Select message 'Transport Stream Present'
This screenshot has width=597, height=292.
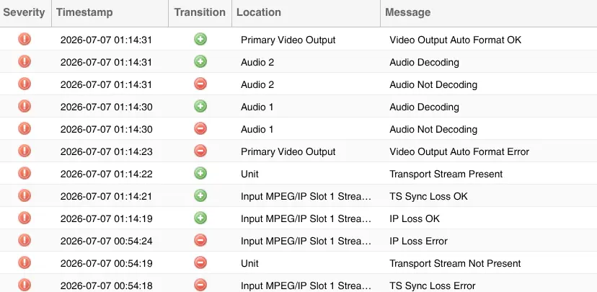(x=446, y=174)
